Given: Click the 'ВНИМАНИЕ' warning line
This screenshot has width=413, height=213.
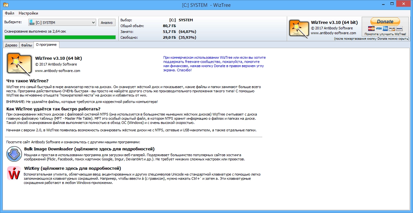Looking at the screenshot, I should tap(82, 102).
